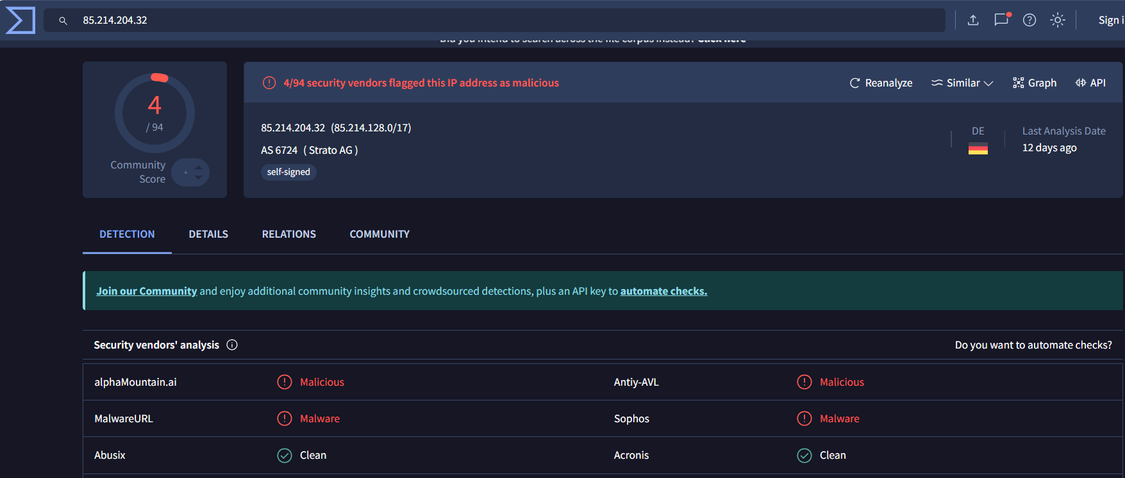
Task: Click the 'Last Analysis Date' label
Action: (1064, 131)
